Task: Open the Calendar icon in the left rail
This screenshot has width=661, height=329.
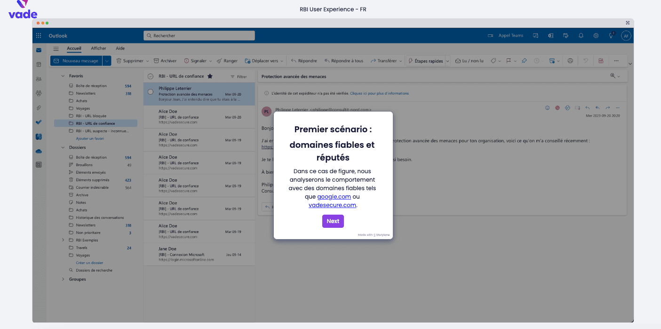Action: (39, 64)
